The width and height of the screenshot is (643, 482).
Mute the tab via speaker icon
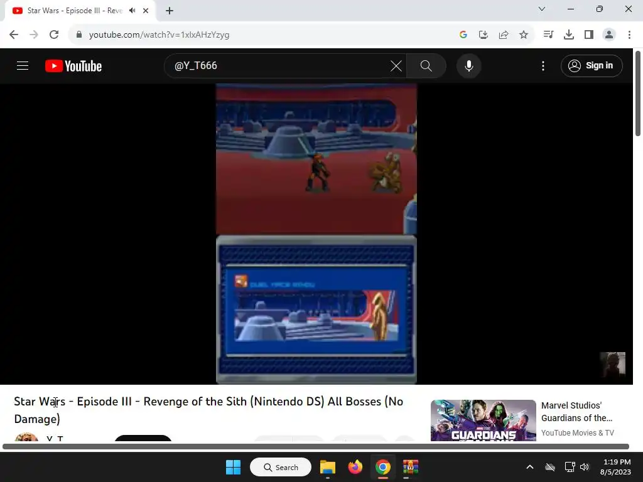click(132, 11)
